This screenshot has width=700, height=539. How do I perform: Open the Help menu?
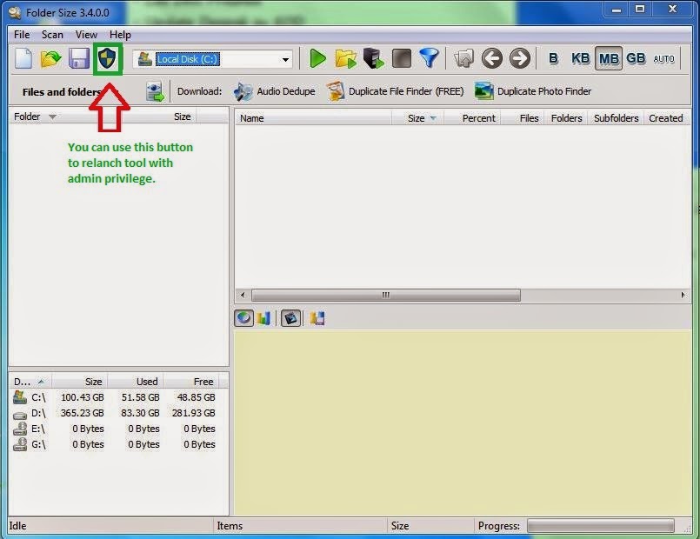(x=120, y=35)
